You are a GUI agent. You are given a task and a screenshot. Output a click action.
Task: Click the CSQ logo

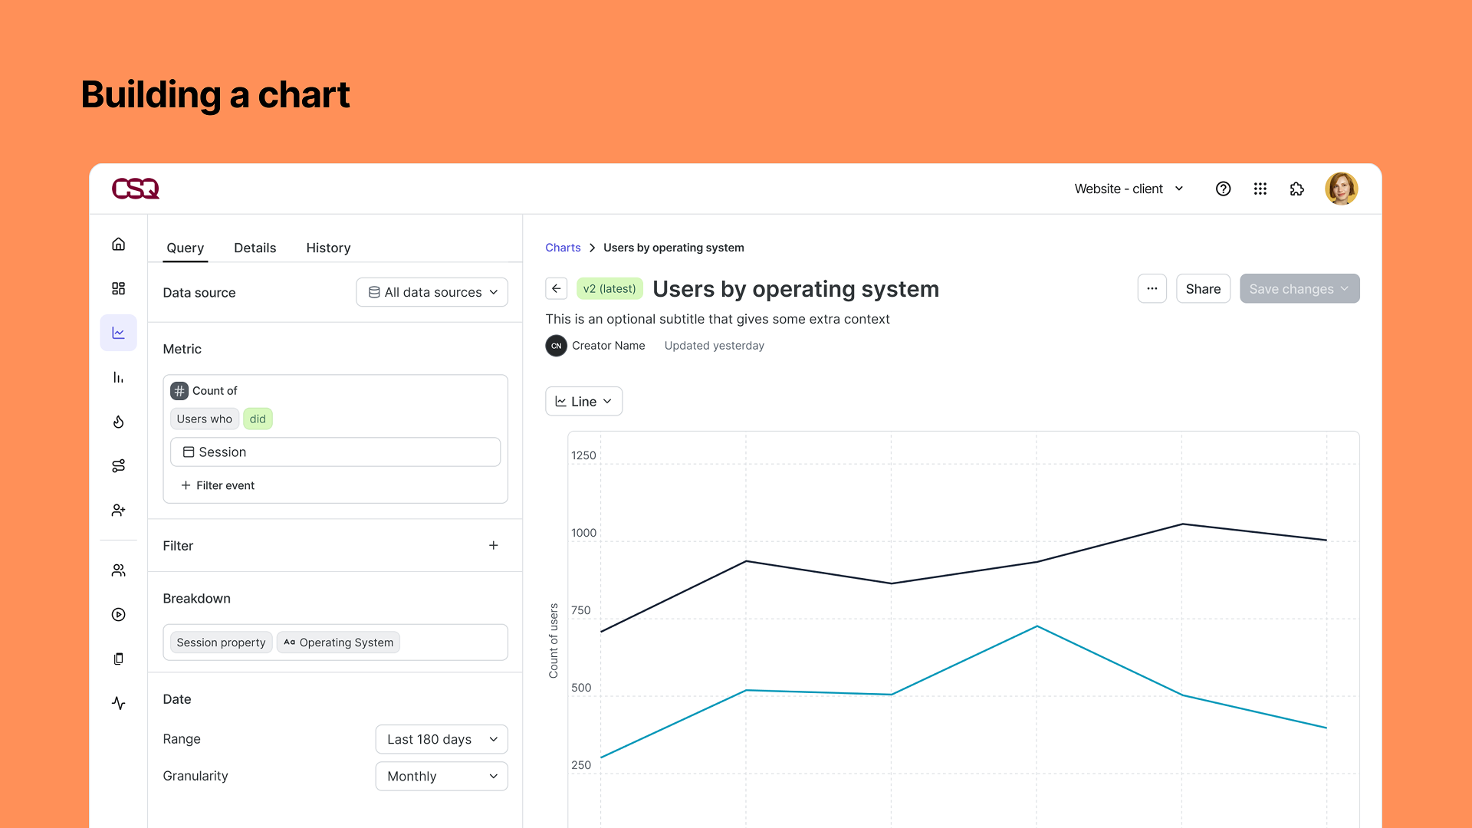tap(136, 189)
